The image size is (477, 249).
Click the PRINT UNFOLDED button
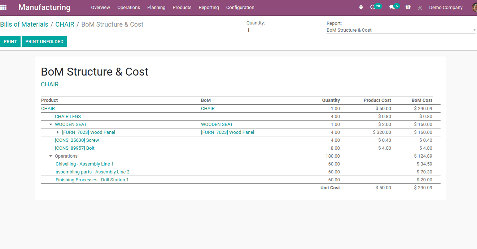(x=44, y=41)
